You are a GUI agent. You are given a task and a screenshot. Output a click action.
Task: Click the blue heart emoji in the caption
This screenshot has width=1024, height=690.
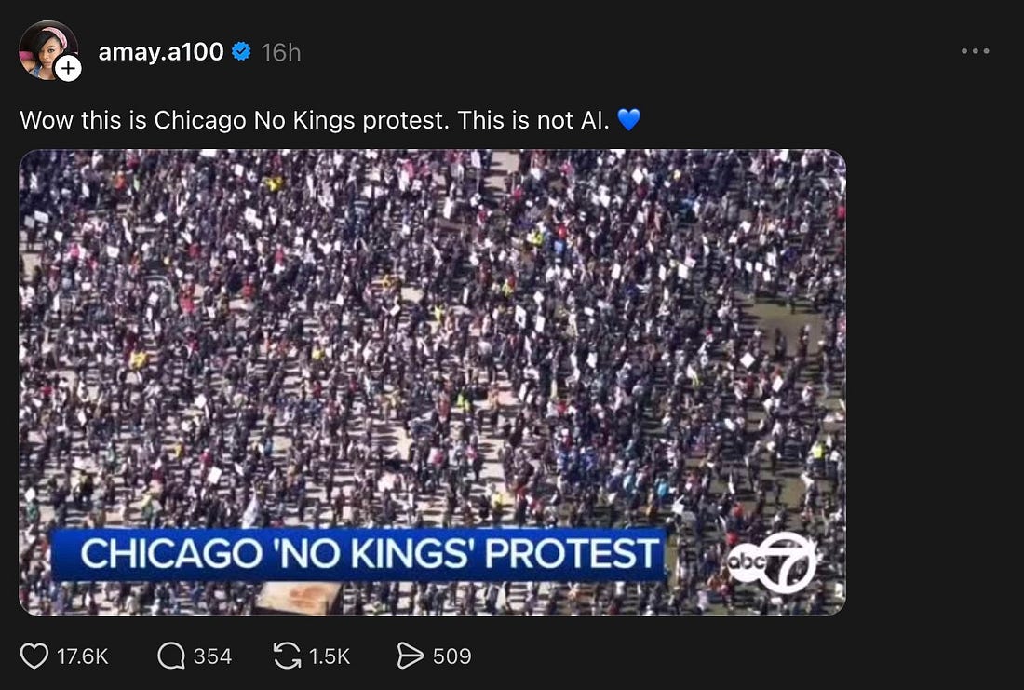pos(629,120)
